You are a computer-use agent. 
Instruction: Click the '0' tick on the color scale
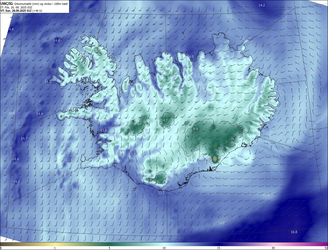pyautogui.click(x=1, y=248)
